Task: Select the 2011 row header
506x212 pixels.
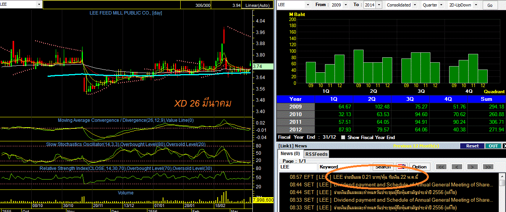Action: pos(296,122)
